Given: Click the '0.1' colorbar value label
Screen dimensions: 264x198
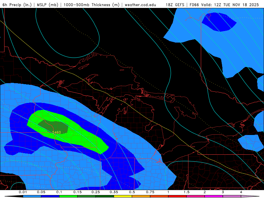Looking at the screenshot, I should (x=59, y=192).
